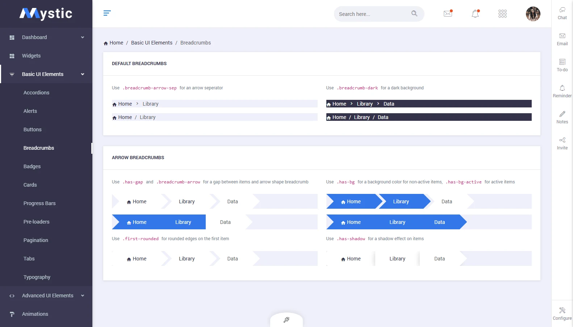Open the user profile avatar
This screenshot has width=573, height=327.
533,14
